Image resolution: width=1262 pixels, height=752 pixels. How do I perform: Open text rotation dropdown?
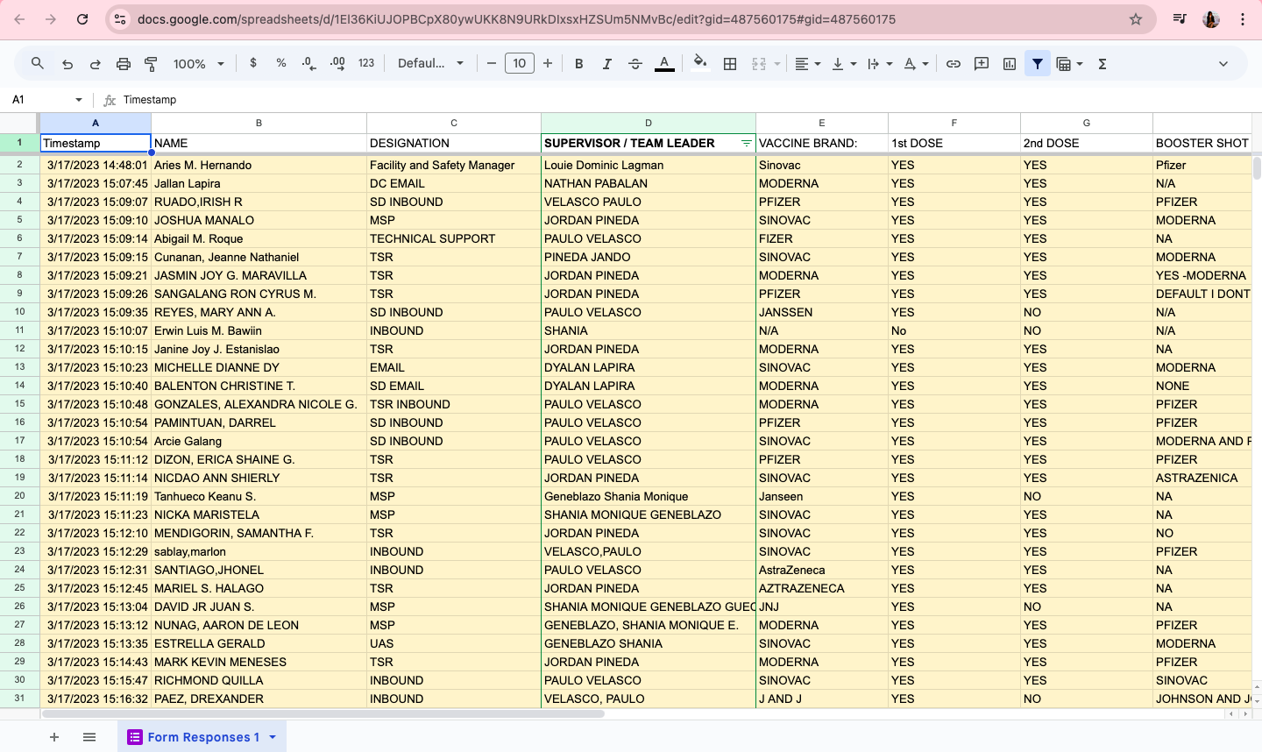(x=915, y=63)
